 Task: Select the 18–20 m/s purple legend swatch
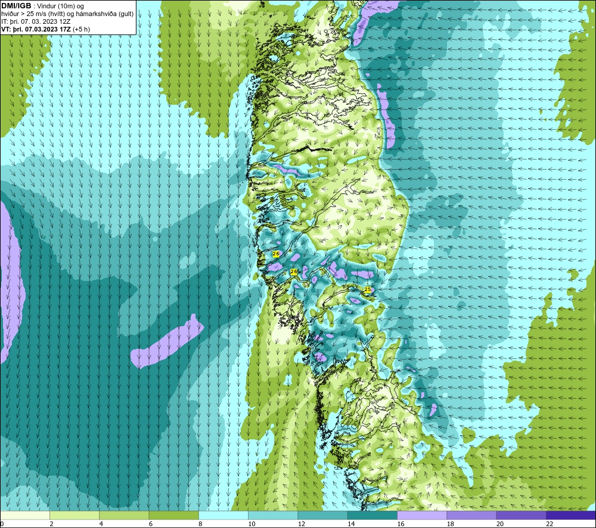(x=471, y=515)
